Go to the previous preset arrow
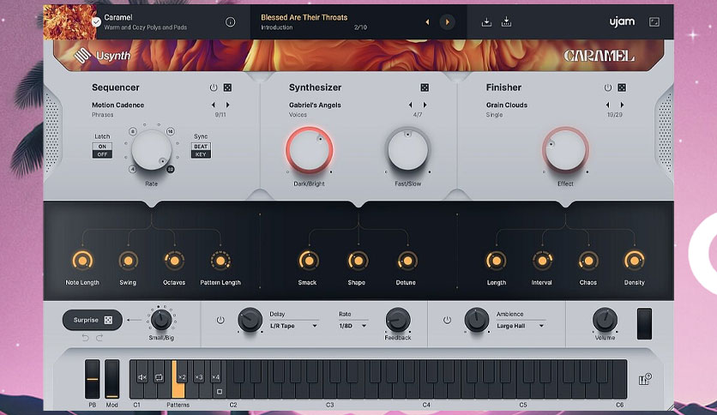Viewport: 717px width, 415px height. pyautogui.click(x=428, y=22)
